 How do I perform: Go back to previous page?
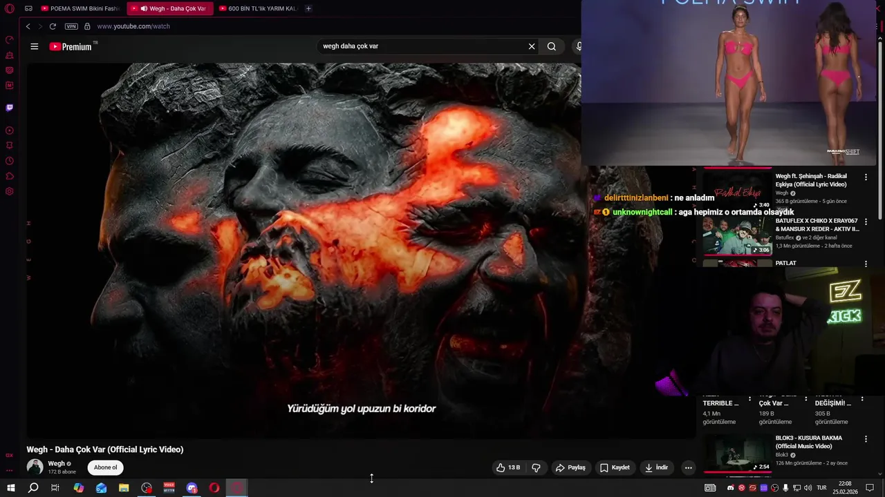click(x=28, y=26)
